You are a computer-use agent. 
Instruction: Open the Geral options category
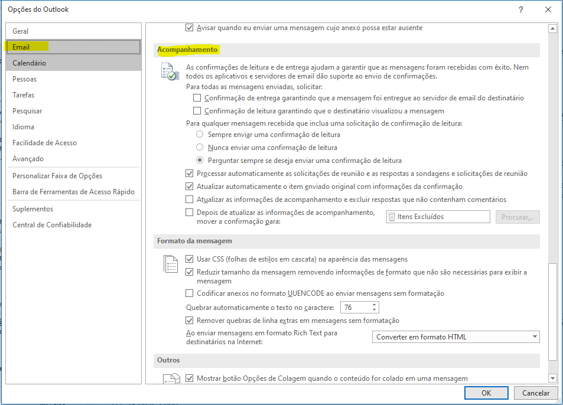(x=74, y=31)
